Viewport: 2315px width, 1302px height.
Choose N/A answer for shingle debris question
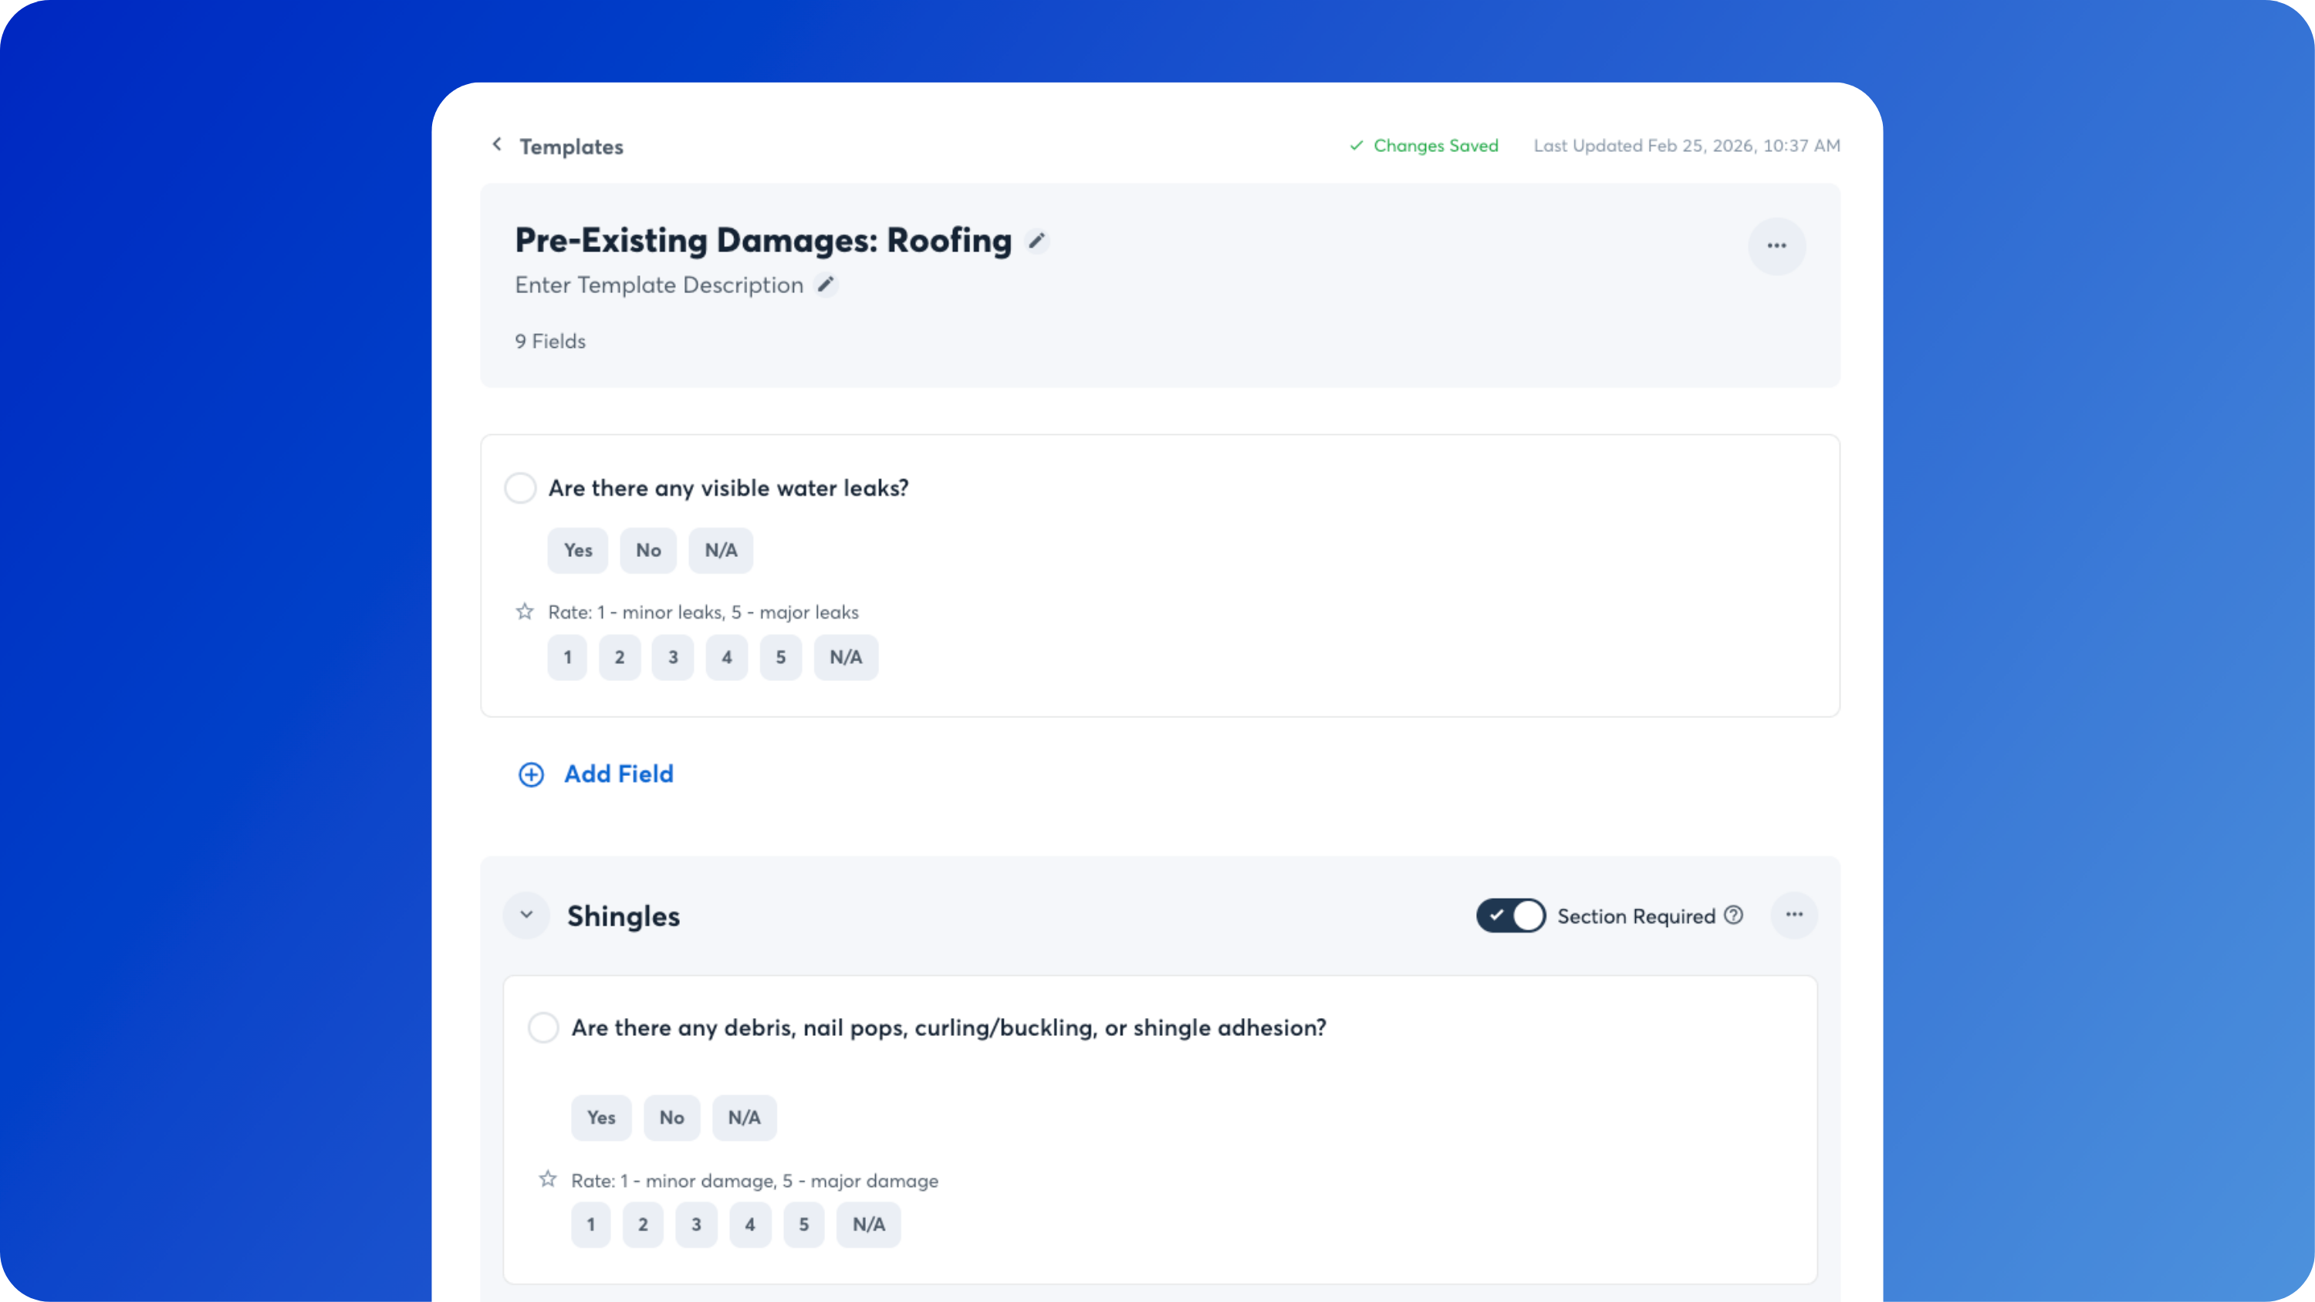pyautogui.click(x=744, y=1117)
